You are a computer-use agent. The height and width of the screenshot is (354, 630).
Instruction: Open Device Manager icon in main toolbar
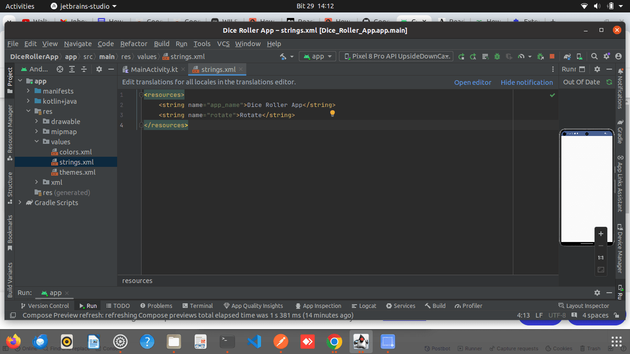[579, 56]
